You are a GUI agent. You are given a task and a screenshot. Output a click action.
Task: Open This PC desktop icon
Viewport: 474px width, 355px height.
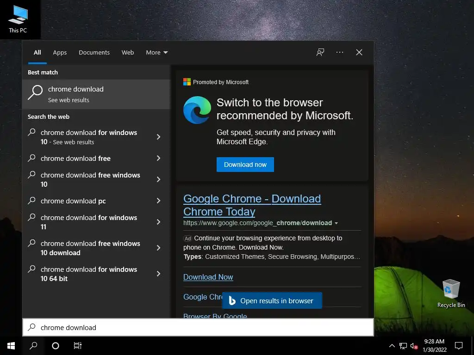tap(18, 19)
